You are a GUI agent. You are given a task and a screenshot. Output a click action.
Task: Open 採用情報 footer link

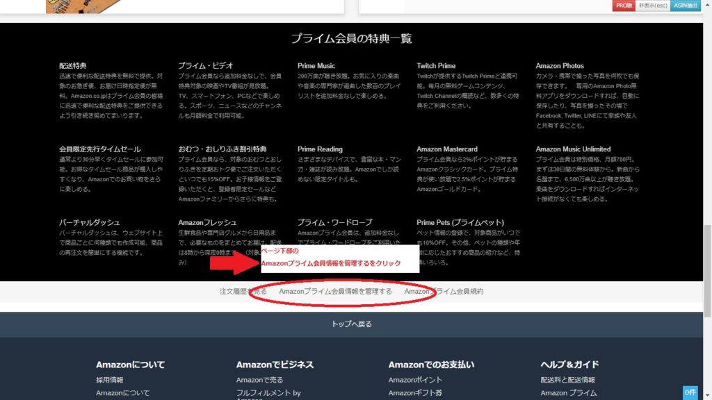coord(109,380)
